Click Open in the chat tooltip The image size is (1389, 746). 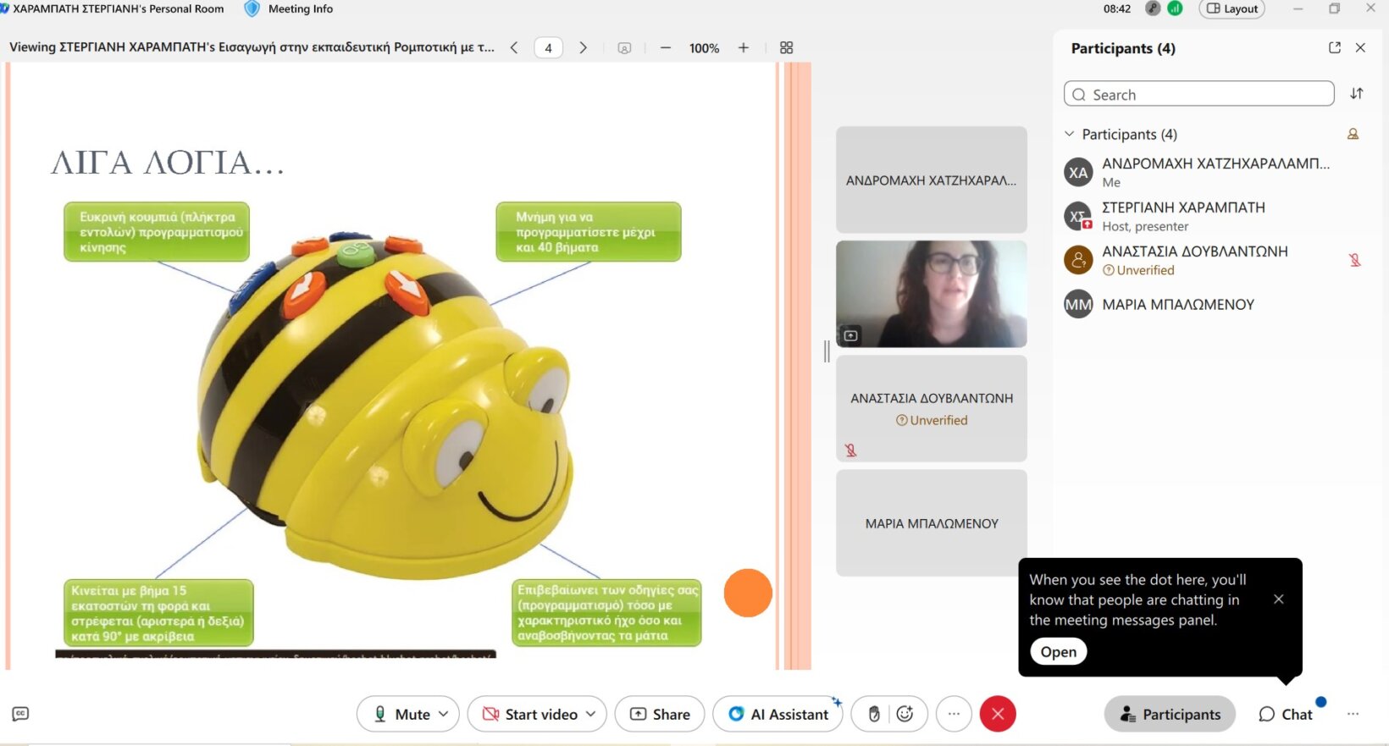click(x=1058, y=651)
